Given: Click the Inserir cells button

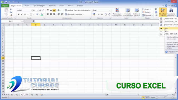Looking at the screenshot, I should (x=147, y=9).
